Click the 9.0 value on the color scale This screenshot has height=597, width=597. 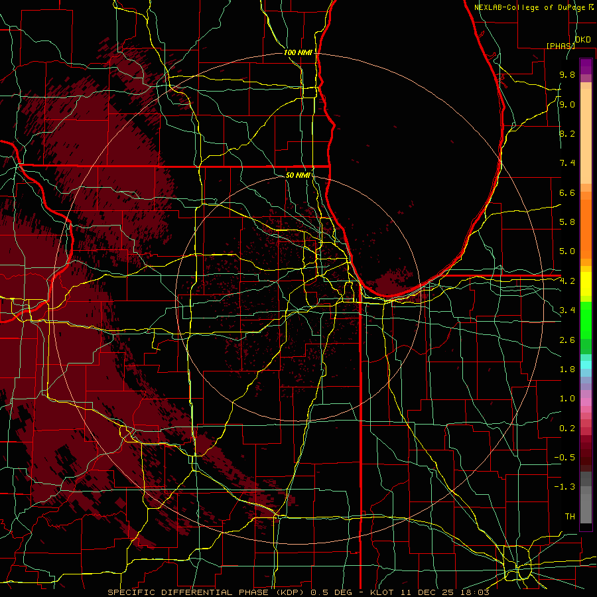click(x=567, y=104)
